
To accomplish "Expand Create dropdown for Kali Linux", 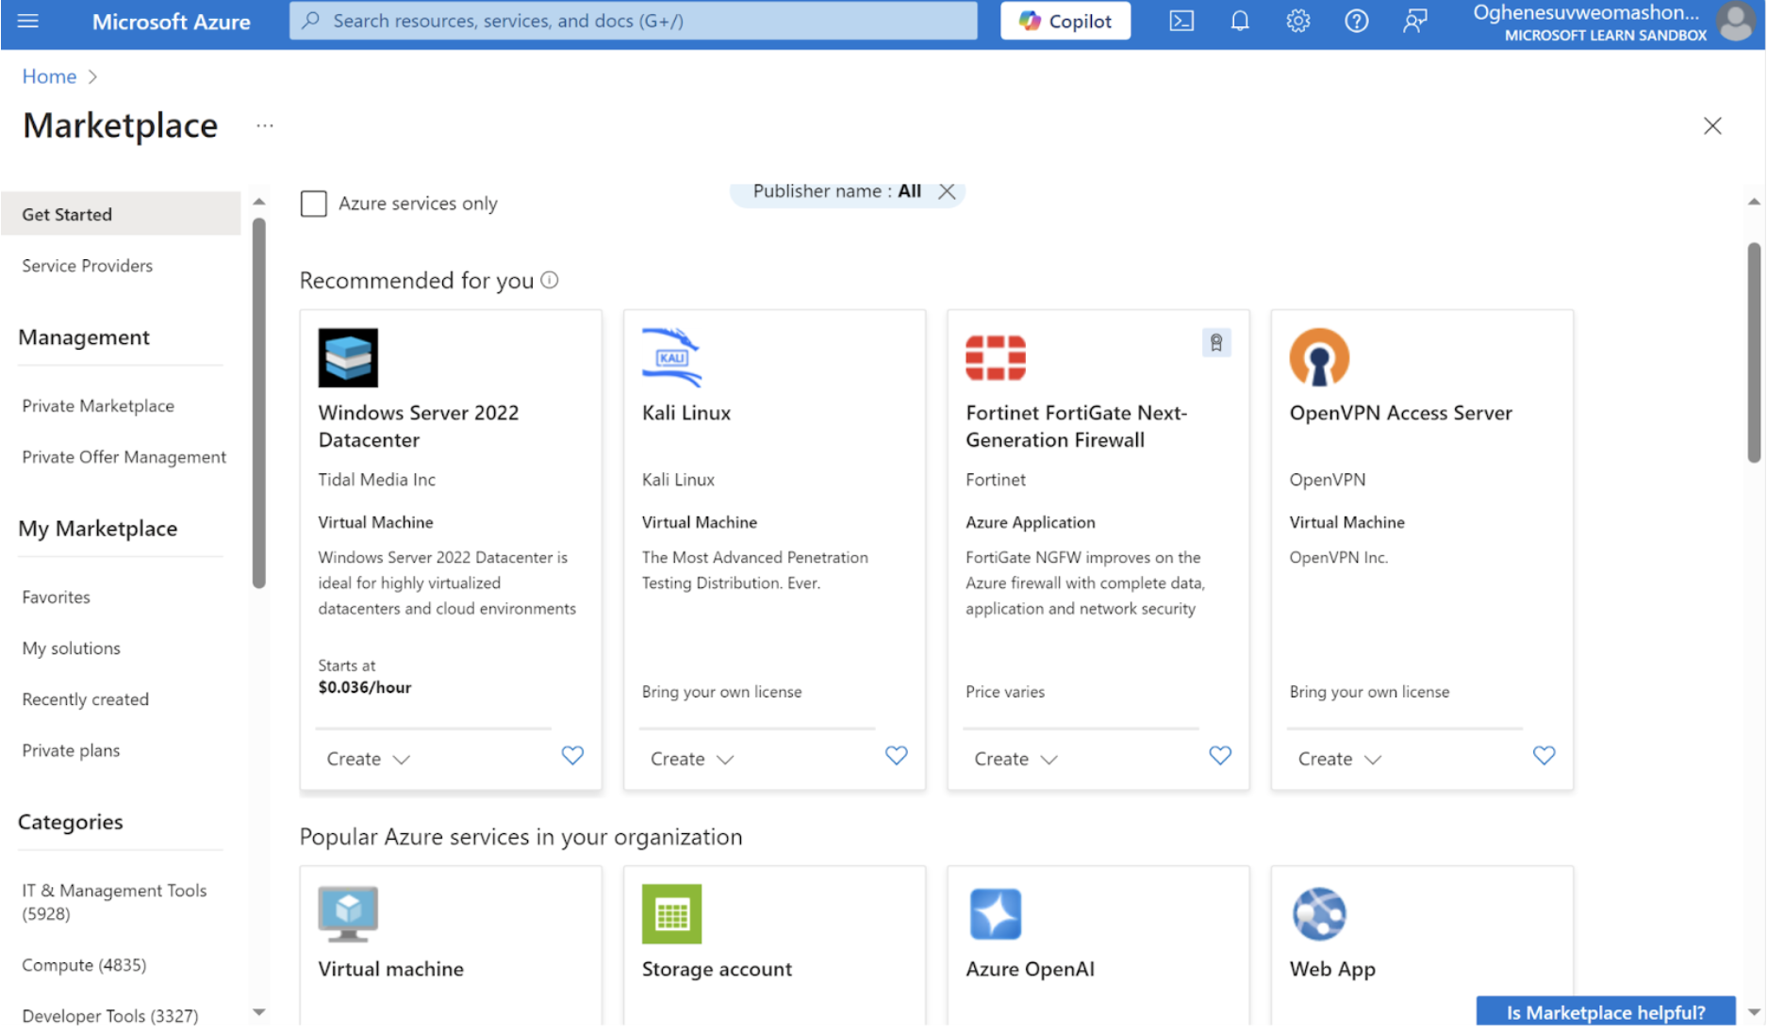I will coord(691,759).
